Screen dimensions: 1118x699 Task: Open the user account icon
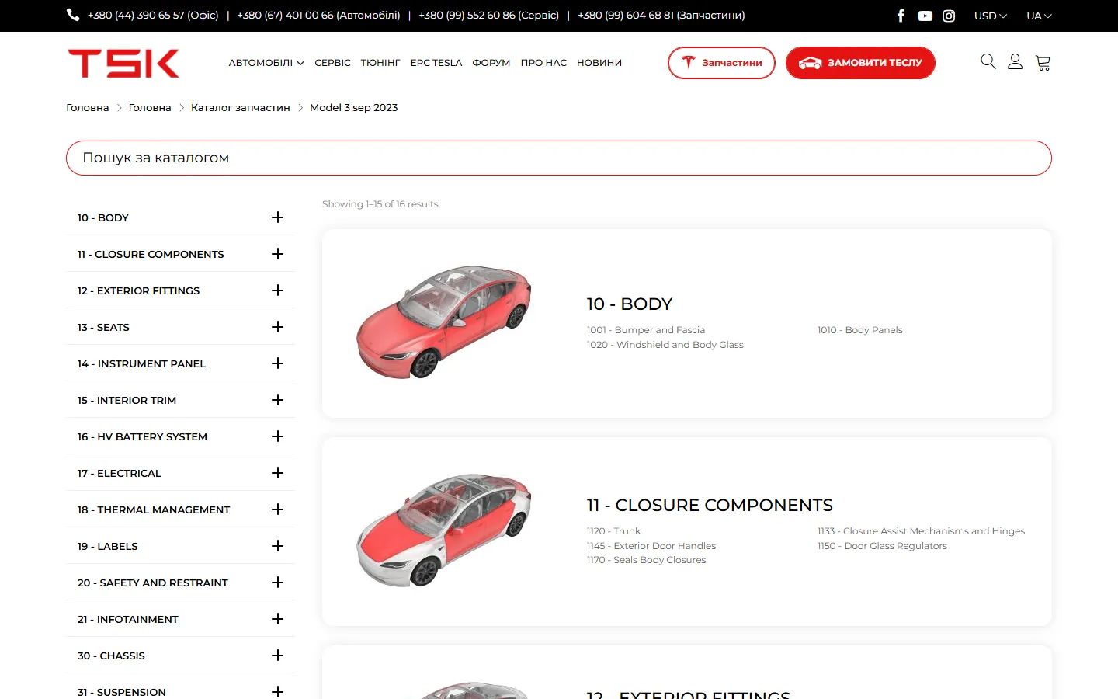(x=1015, y=61)
